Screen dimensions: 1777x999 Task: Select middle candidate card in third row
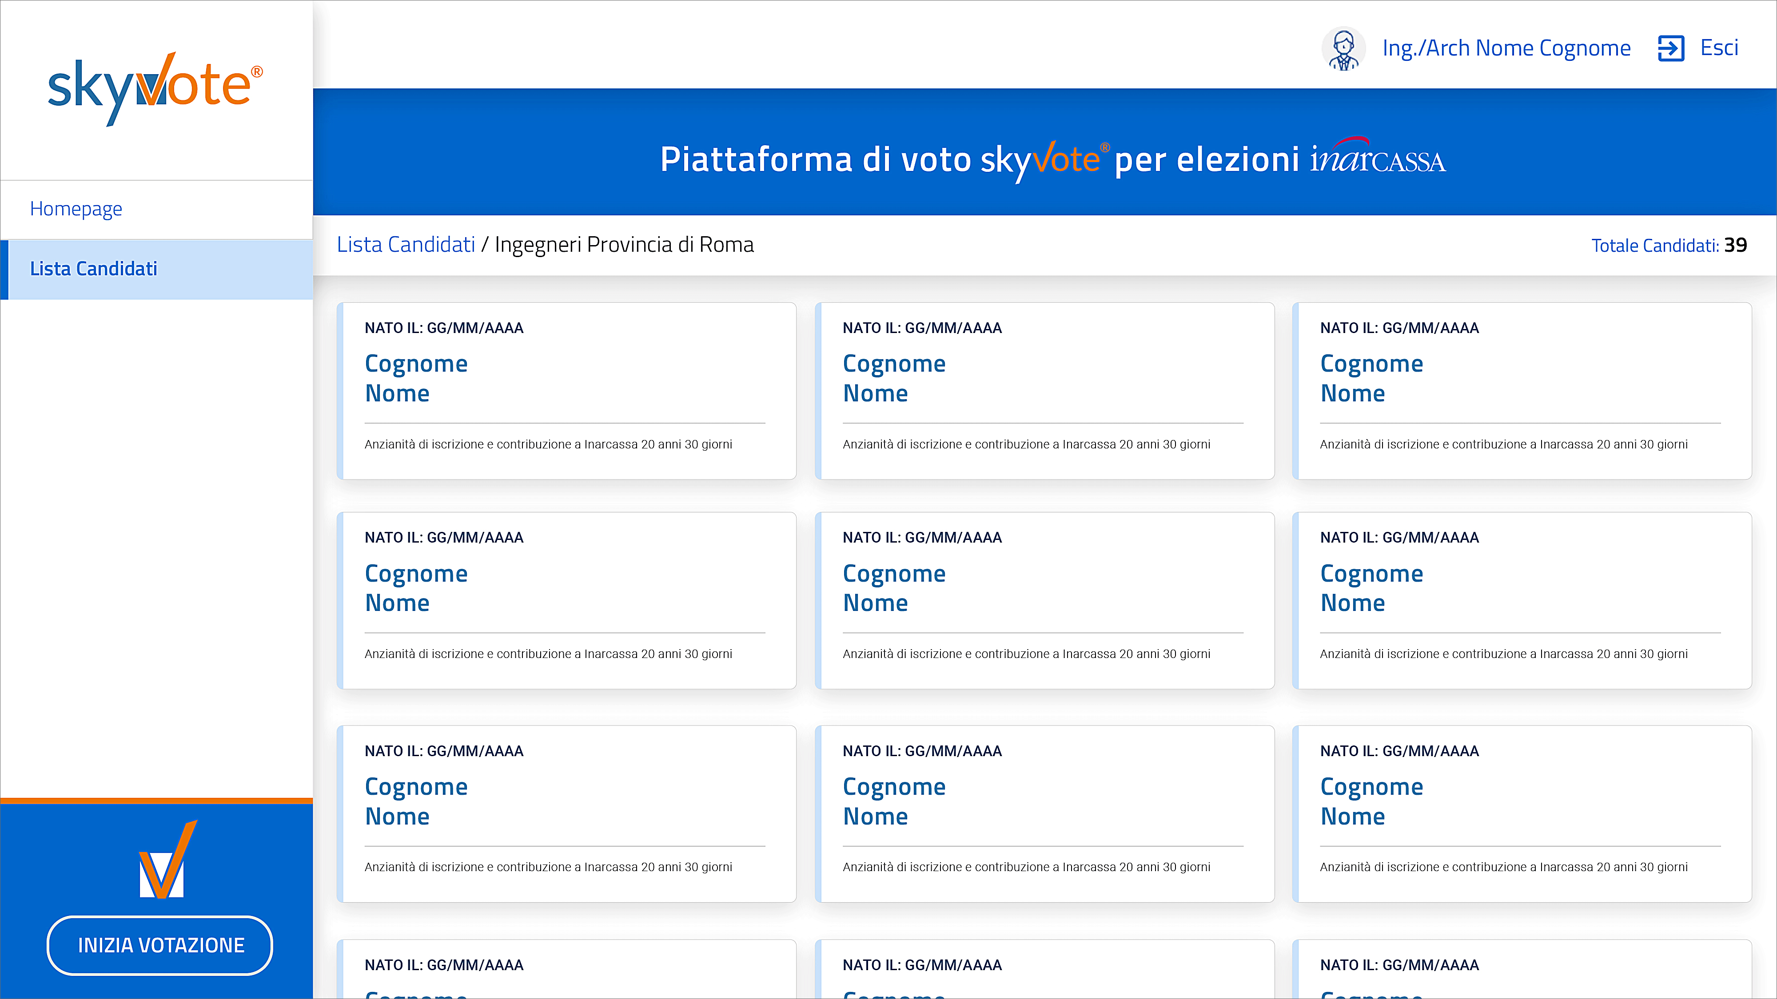(x=1044, y=813)
